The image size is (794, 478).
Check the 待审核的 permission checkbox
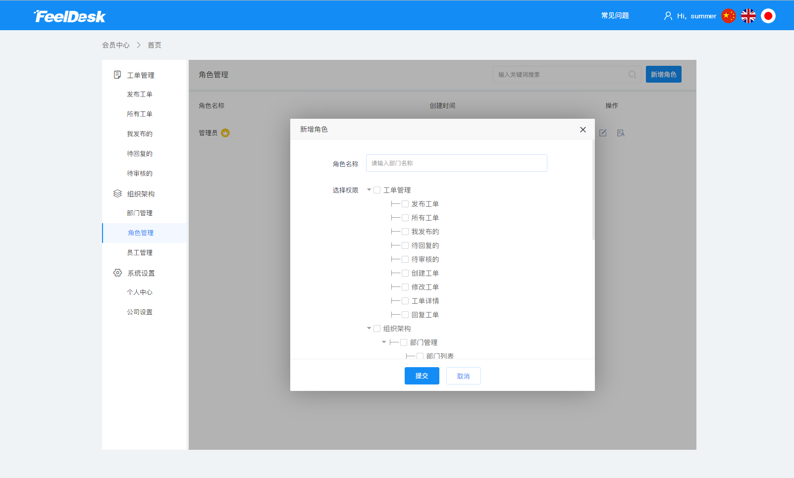click(x=405, y=259)
